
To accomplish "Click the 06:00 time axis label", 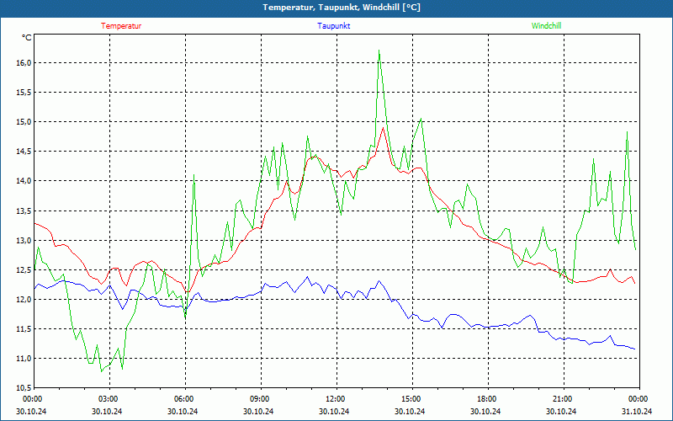I will click(x=184, y=399).
